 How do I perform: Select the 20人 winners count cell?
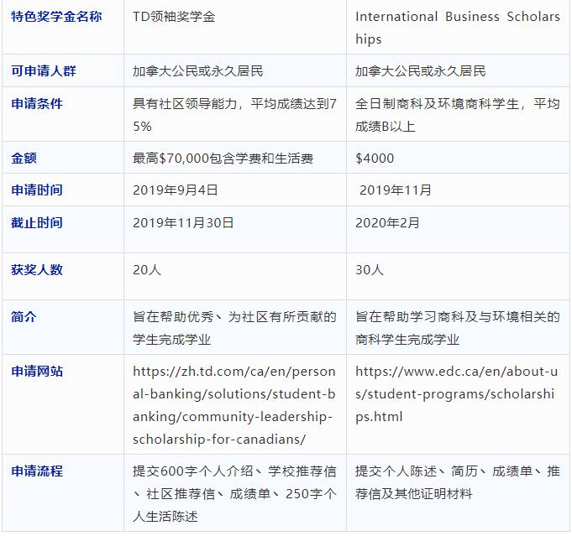pos(147,269)
